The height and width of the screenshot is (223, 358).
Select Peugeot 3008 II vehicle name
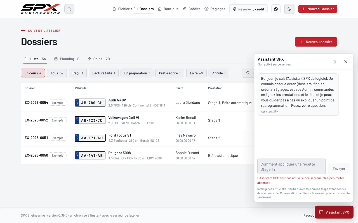[121, 153]
